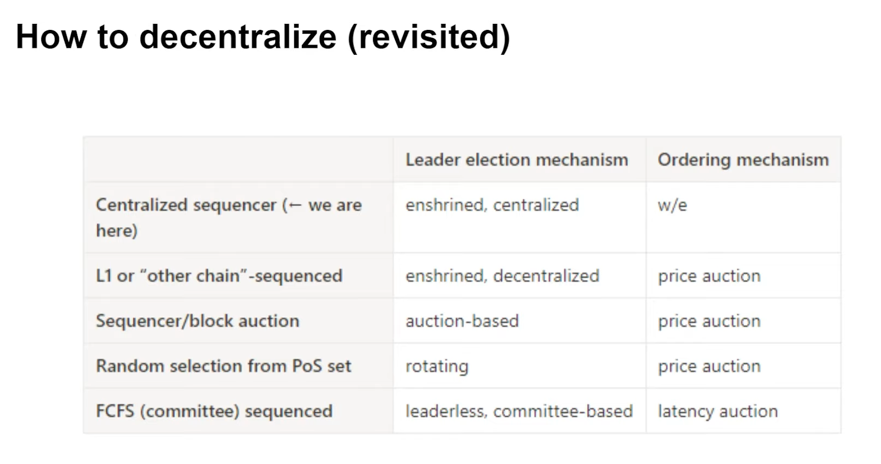The height and width of the screenshot is (464, 881).
Task: Select "price auction" in the L1-sequenced row
Action: pos(709,276)
